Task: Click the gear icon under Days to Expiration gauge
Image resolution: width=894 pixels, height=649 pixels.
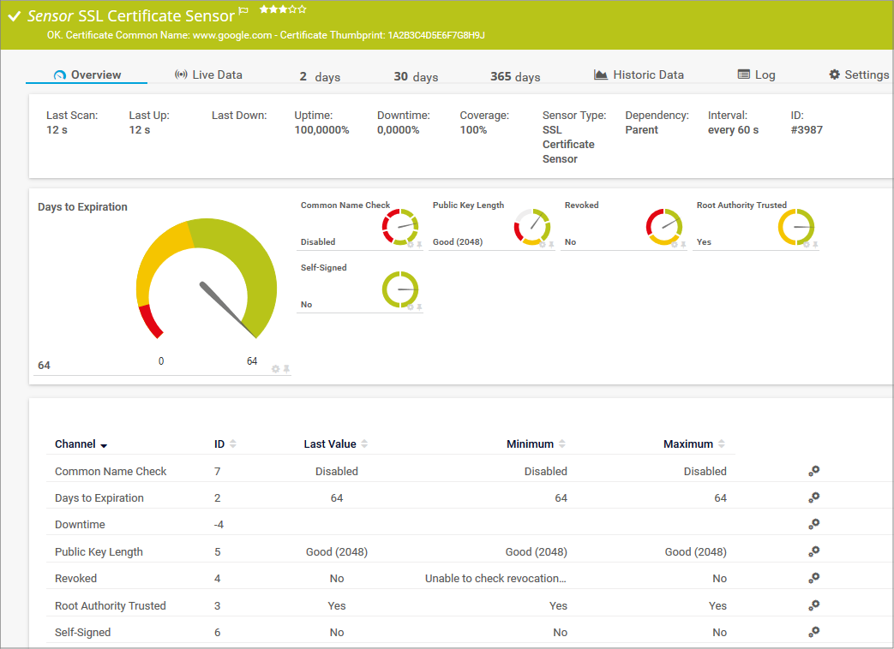Action: click(275, 369)
